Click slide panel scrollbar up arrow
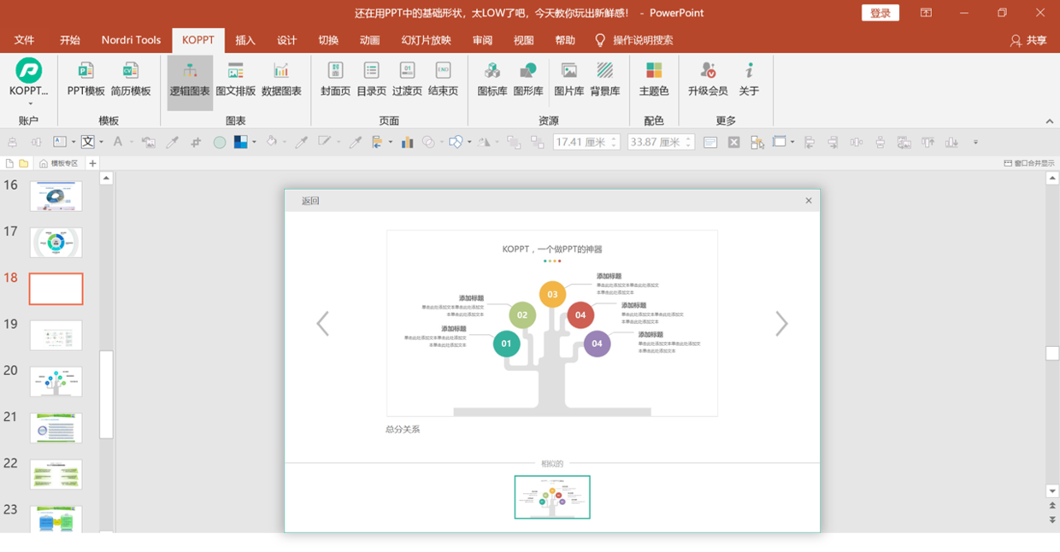Screen dimensions: 1060x552 (107, 179)
